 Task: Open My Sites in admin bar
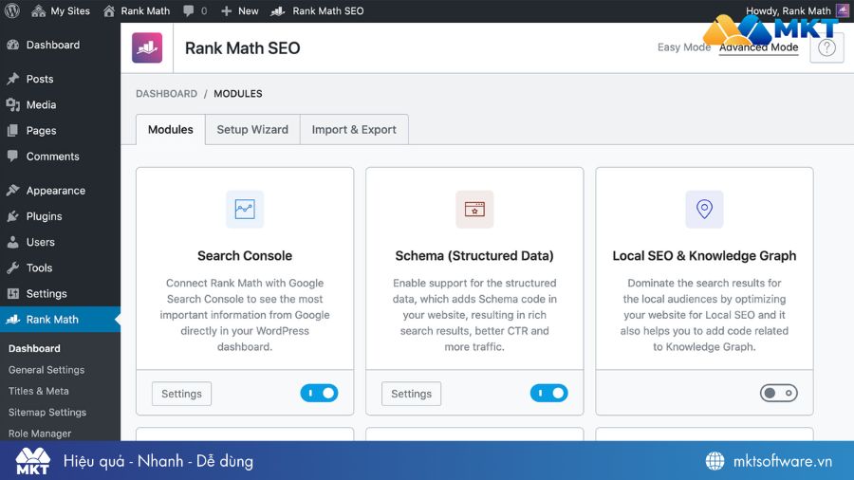tap(61, 10)
